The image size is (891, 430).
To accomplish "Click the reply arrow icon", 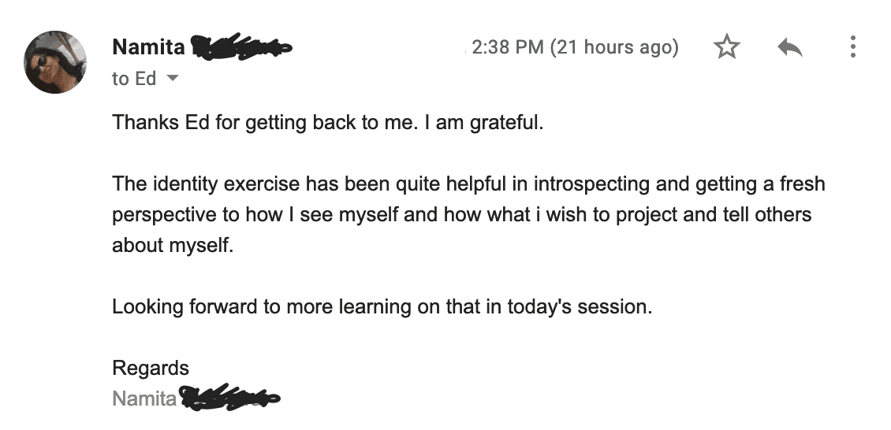I will [x=790, y=47].
